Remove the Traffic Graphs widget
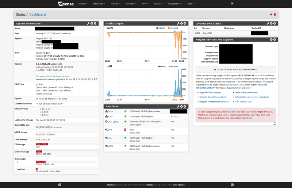The width and height of the screenshot is (292, 188). coord(185,23)
